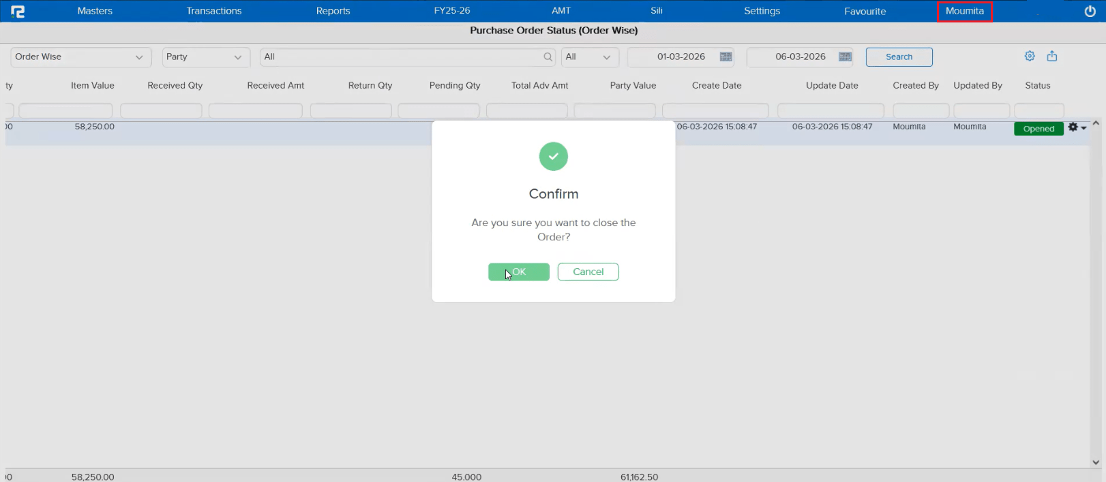The width and height of the screenshot is (1106, 482).
Task: Open the Masters menu
Action: [x=95, y=11]
